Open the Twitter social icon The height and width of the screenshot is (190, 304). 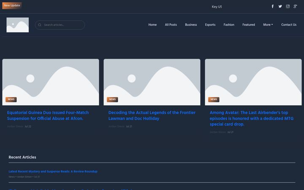pyautogui.click(x=280, y=6)
